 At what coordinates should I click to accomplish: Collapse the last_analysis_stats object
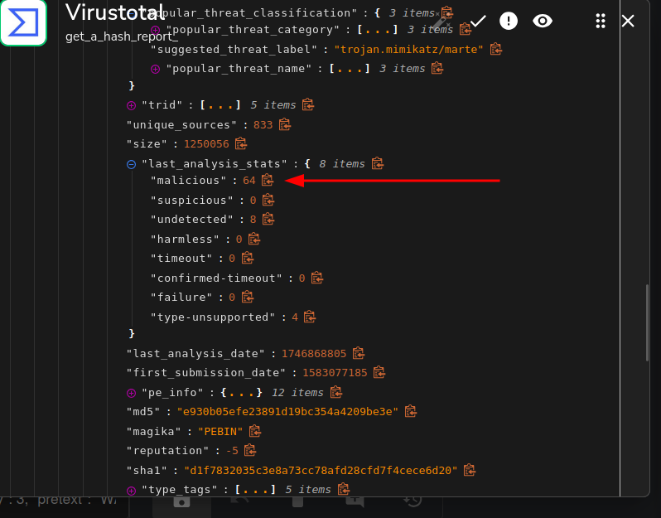[x=131, y=164]
